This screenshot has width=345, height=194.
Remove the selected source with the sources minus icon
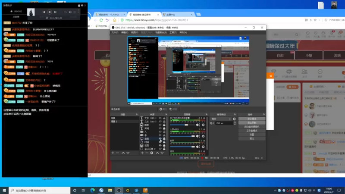[x=147, y=153]
